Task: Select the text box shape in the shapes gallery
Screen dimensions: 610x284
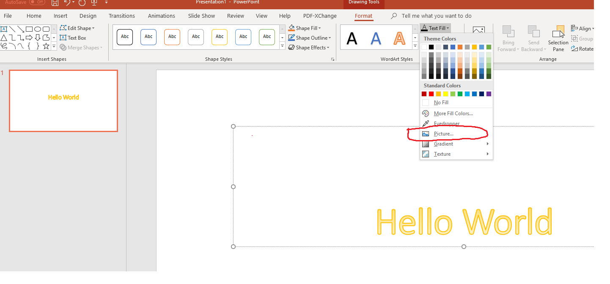Action: point(4,29)
